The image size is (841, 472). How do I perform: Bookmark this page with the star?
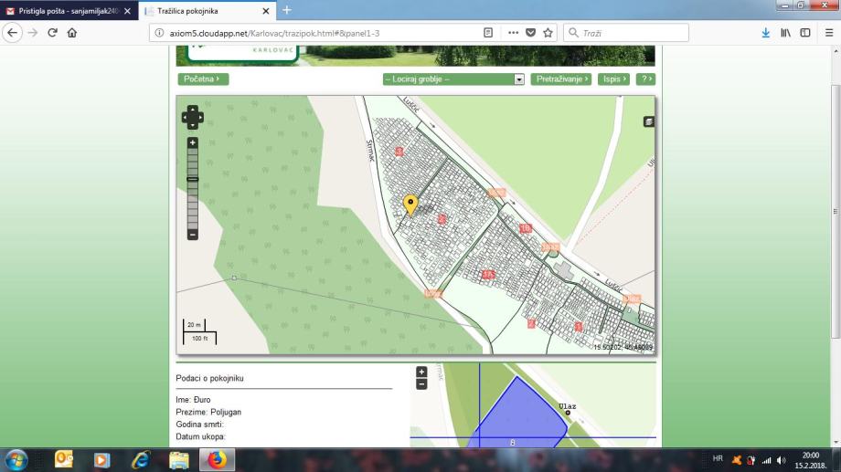548,33
